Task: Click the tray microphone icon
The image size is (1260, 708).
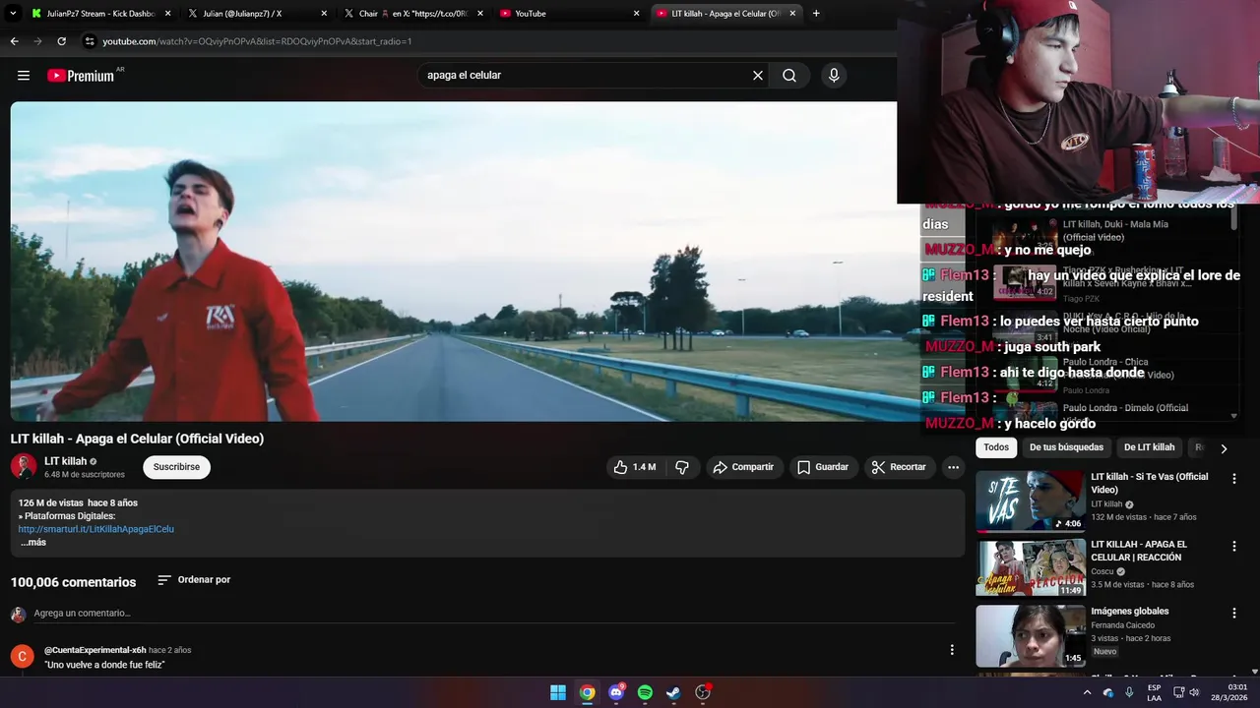Action: (x=1129, y=692)
